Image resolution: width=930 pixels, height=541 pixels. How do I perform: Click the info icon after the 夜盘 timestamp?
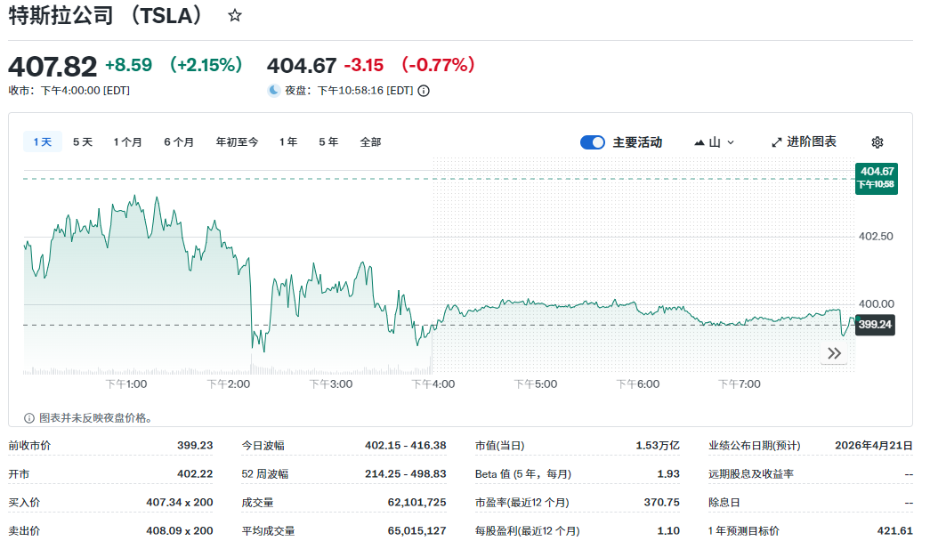point(422,90)
